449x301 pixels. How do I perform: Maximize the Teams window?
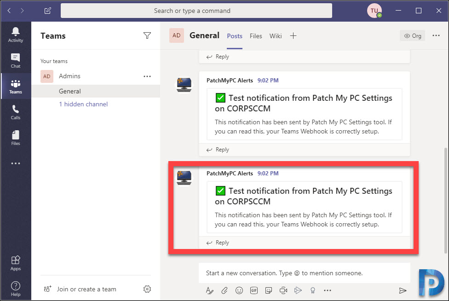[x=418, y=11]
